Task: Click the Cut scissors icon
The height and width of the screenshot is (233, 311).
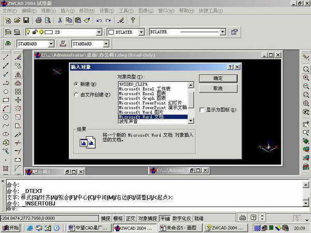Action: click(60, 20)
